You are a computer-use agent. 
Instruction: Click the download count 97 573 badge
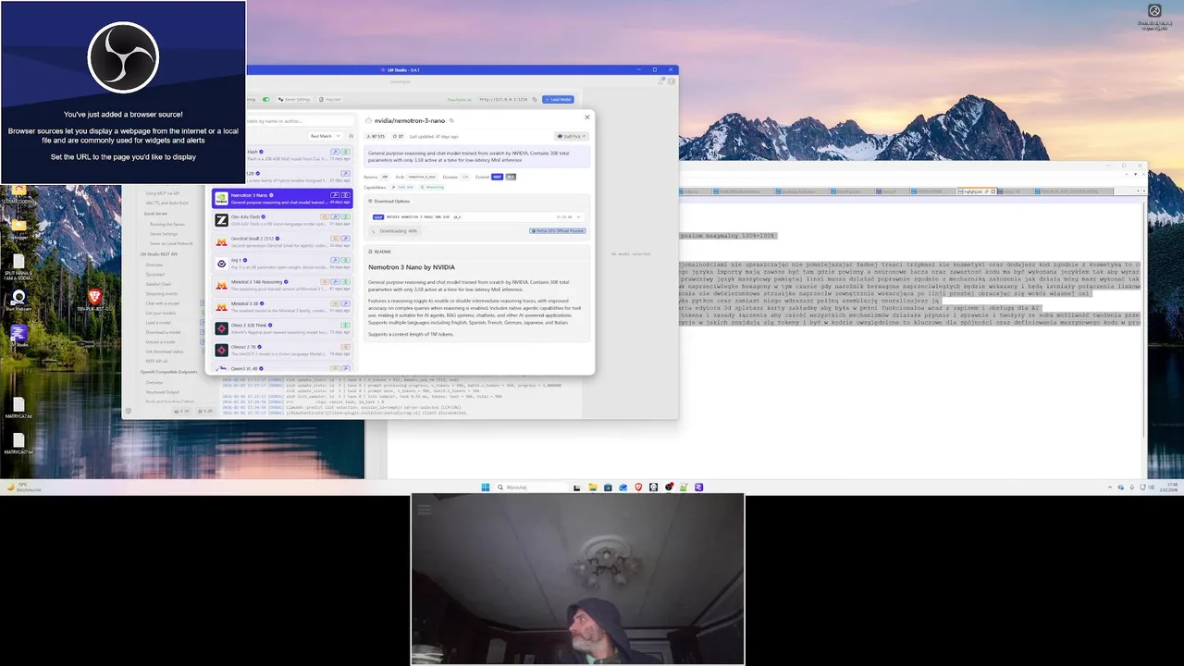(x=376, y=136)
